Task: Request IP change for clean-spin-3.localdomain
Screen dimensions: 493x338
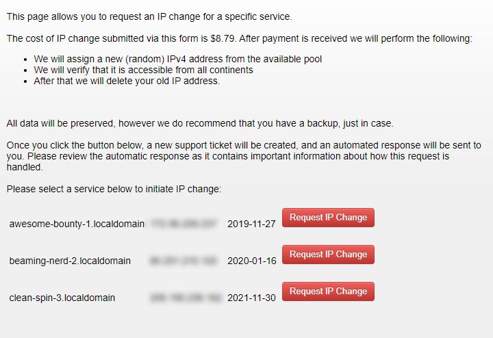Action: point(328,291)
